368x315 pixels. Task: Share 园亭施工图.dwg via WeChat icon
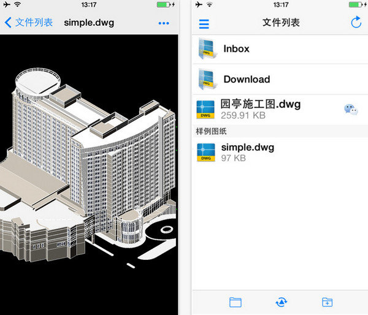click(351, 109)
